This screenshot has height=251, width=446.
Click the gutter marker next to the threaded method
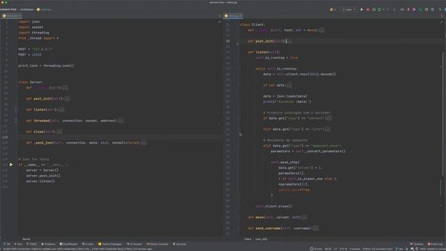coord(15,121)
